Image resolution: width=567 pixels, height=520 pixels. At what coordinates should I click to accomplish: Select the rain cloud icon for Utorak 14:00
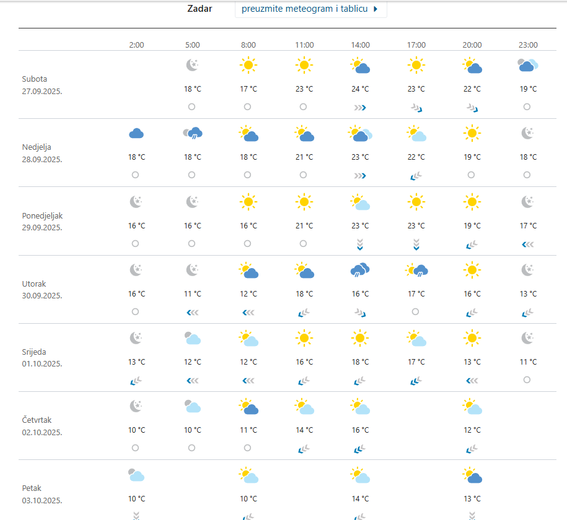360,269
